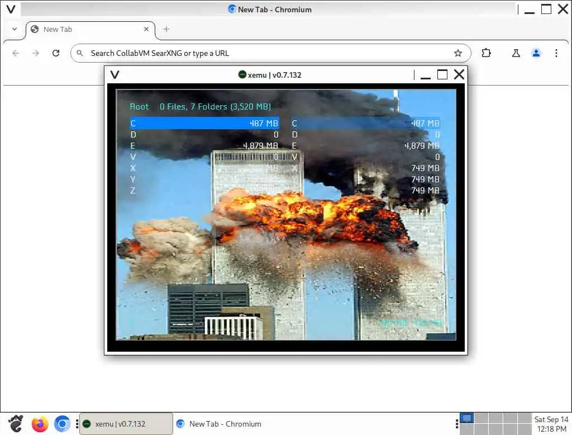Screen dimensions: 572x435
Task: Select drive C in left pane
Action: [x=204, y=124]
